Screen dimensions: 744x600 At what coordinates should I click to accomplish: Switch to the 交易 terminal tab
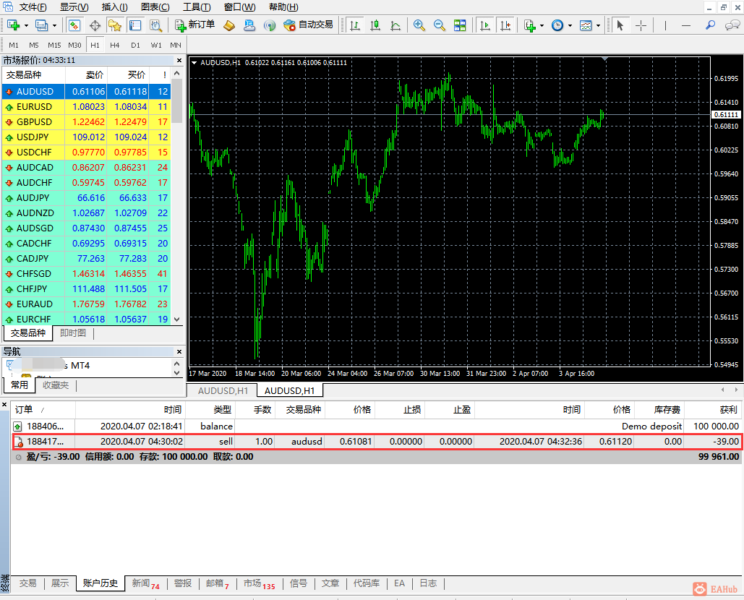tap(27, 583)
